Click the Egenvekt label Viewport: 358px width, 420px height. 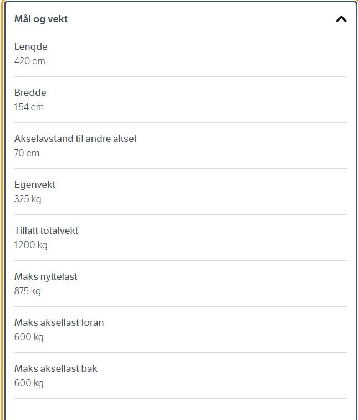tap(35, 185)
